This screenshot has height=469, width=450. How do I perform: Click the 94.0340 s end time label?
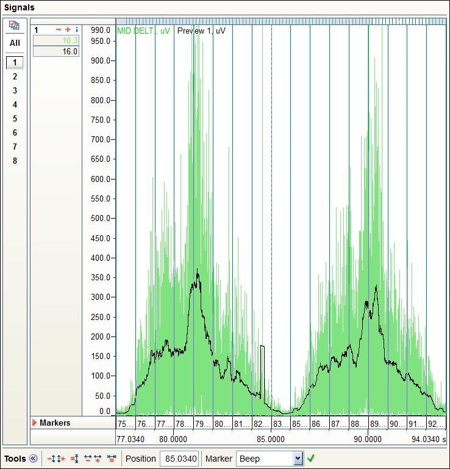coord(429,439)
